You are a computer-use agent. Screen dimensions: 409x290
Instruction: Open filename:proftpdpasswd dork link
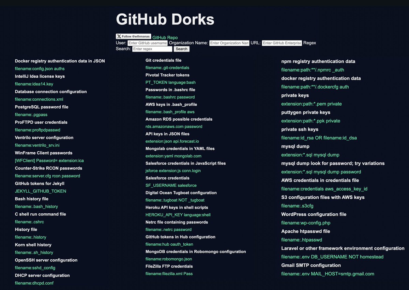click(x=37, y=130)
